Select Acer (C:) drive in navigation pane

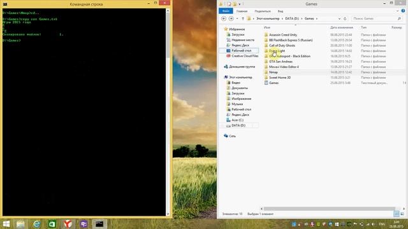(x=237, y=120)
